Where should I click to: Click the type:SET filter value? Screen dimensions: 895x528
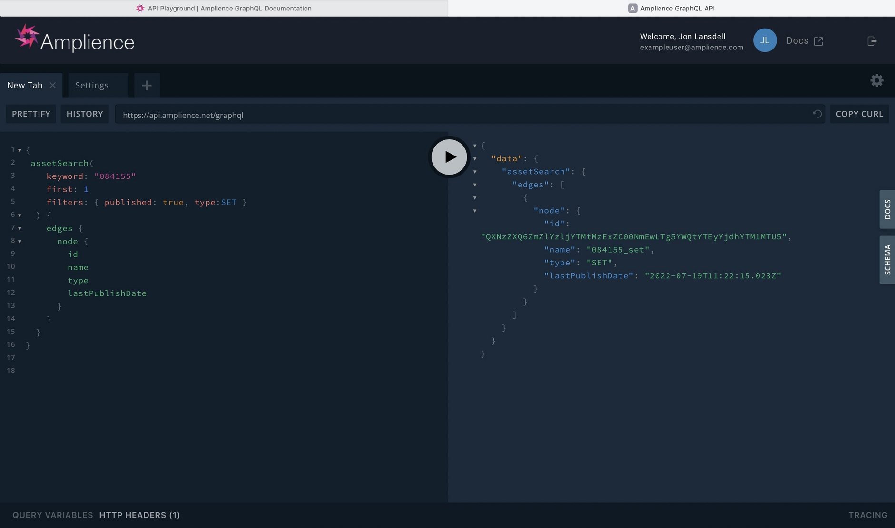click(x=216, y=202)
